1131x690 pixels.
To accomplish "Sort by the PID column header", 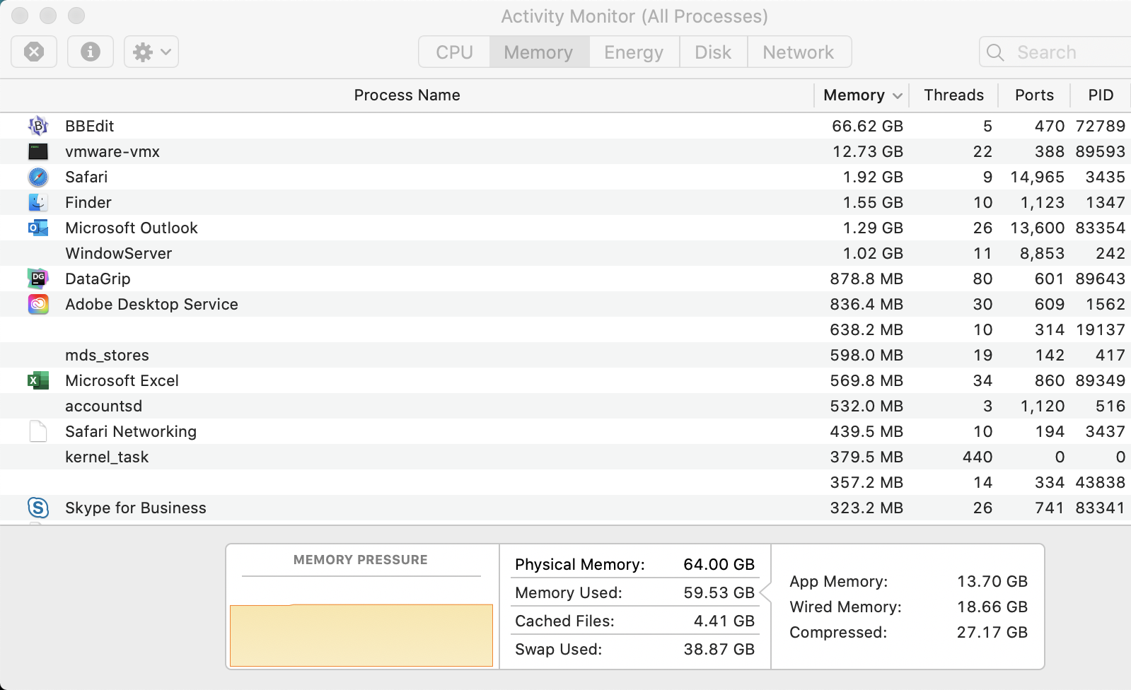I will [1101, 95].
